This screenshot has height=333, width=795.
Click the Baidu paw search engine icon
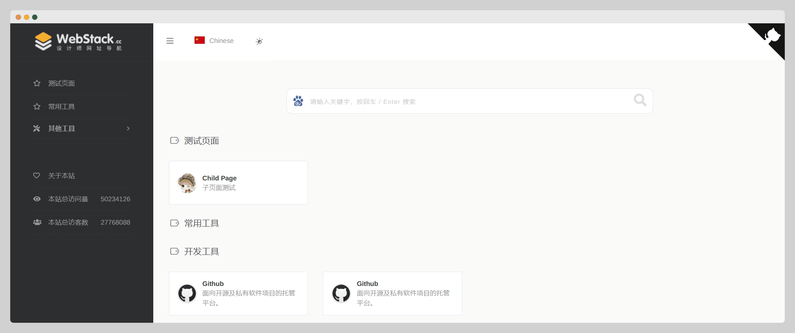tap(298, 101)
